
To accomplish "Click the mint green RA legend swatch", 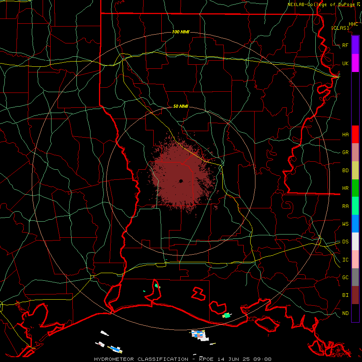I will coord(355,206).
